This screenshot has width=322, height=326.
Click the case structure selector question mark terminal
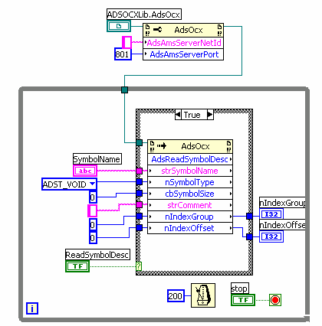139,266
